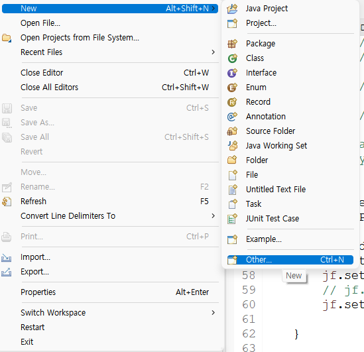Click the Import icon
364x352 pixels.
click(x=7, y=258)
